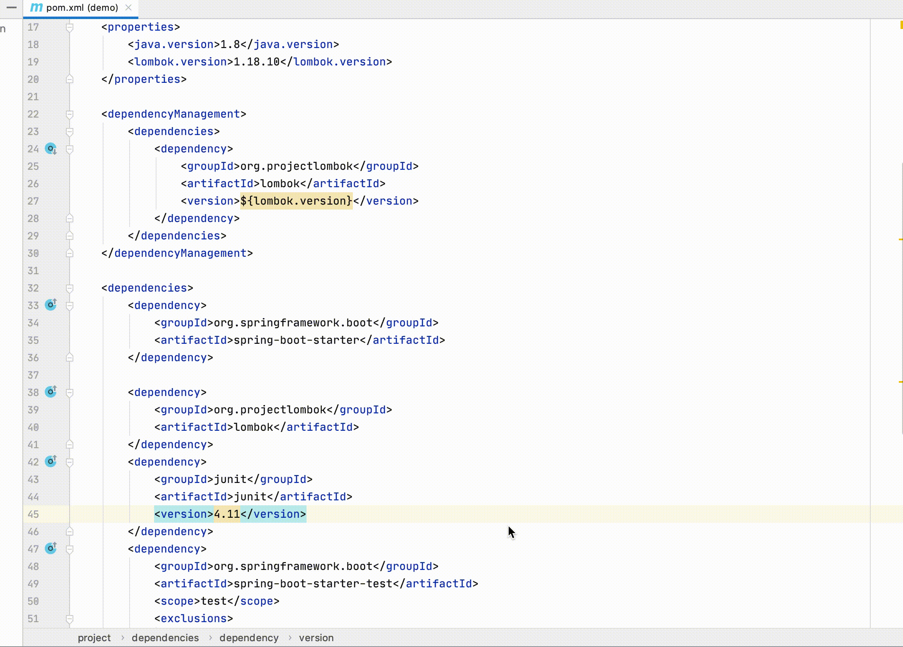This screenshot has height=647, width=903.
Task: Expand the dependencyManagement block at line 22
Action: (69, 113)
